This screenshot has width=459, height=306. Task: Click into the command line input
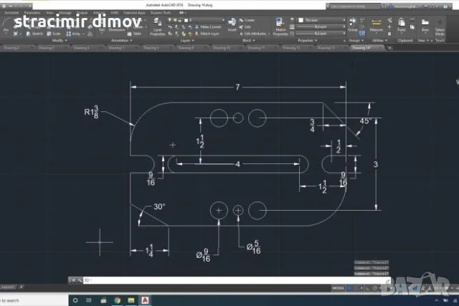(x=236, y=280)
